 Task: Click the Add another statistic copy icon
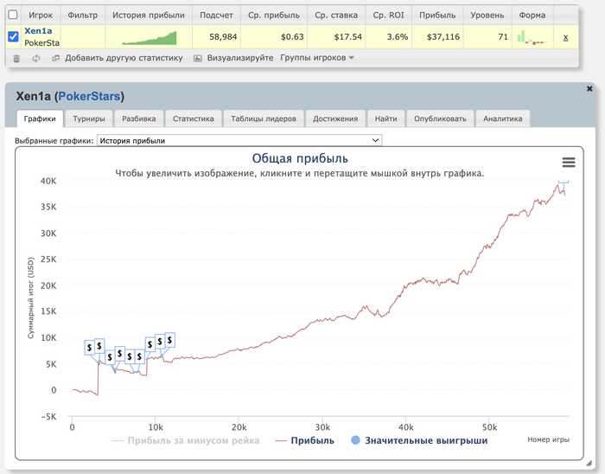(x=56, y=58)
